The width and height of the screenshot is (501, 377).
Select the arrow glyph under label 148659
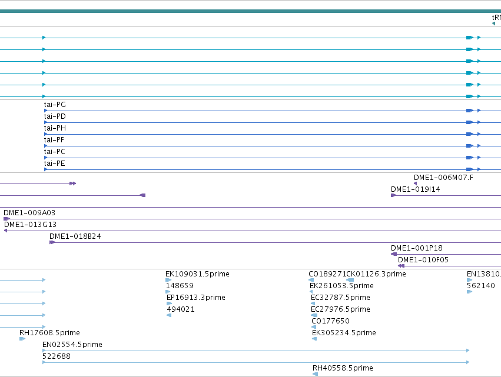[x=168, y=292]
